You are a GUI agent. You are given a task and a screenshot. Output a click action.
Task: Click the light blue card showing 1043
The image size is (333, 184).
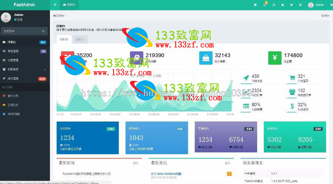pos(157,138)
